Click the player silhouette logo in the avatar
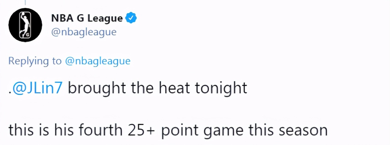The height and width of the screenshot is (145, 390). point(25,25)
